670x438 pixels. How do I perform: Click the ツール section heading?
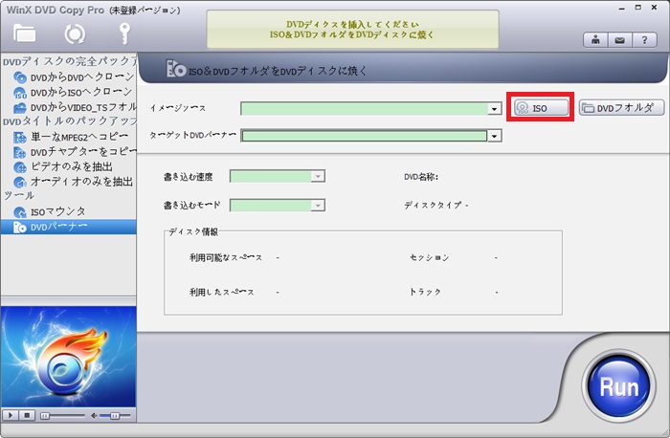pos(18,196)
